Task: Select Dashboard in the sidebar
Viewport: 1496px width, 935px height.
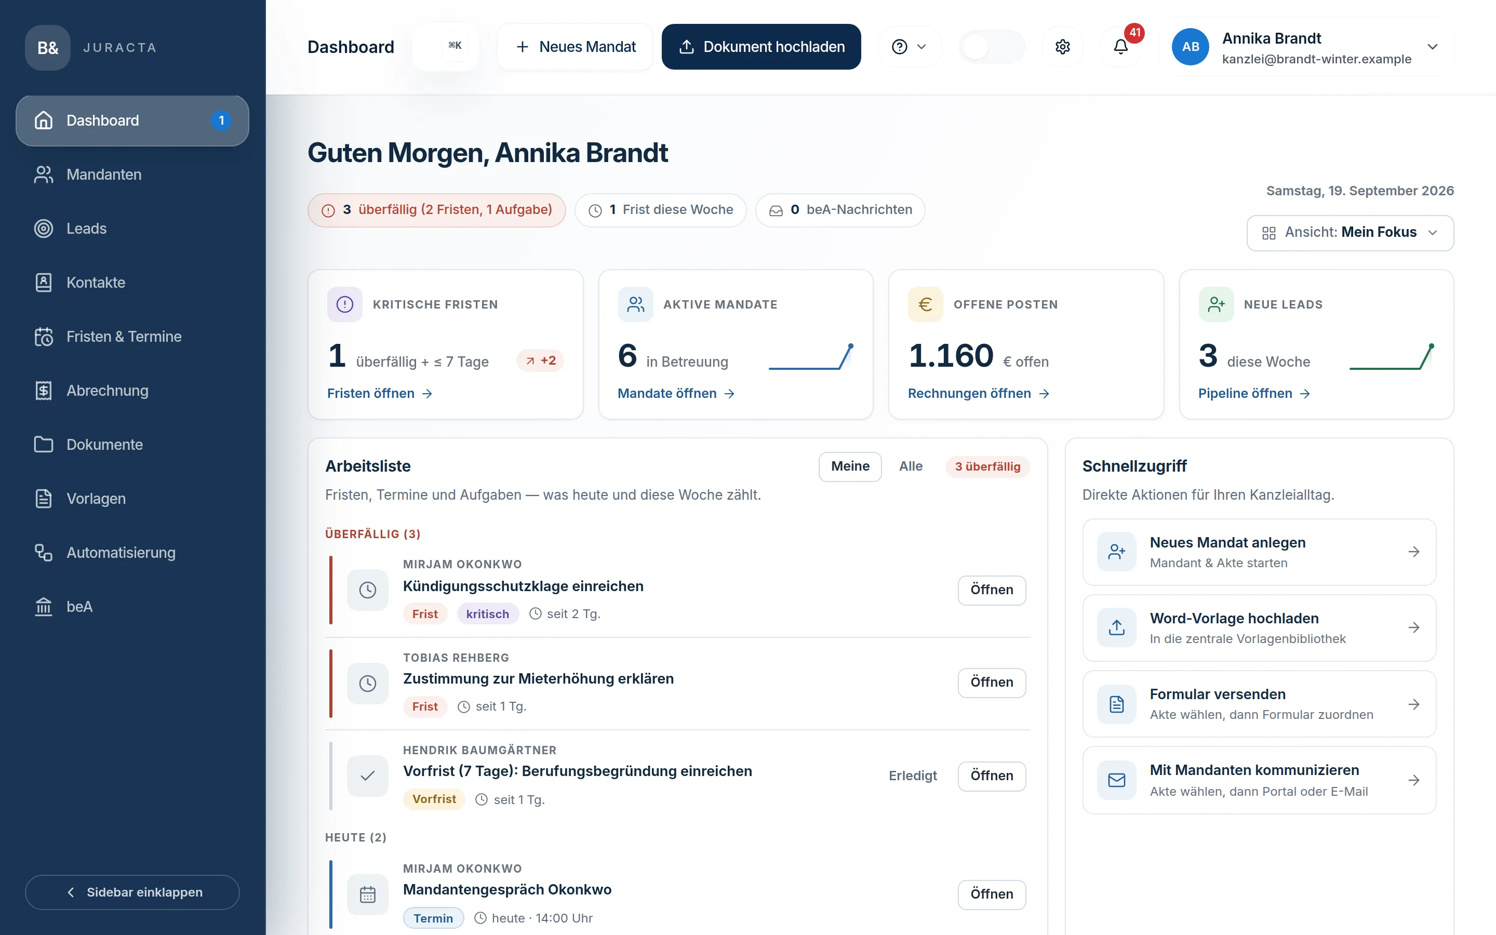Action: 132,121
